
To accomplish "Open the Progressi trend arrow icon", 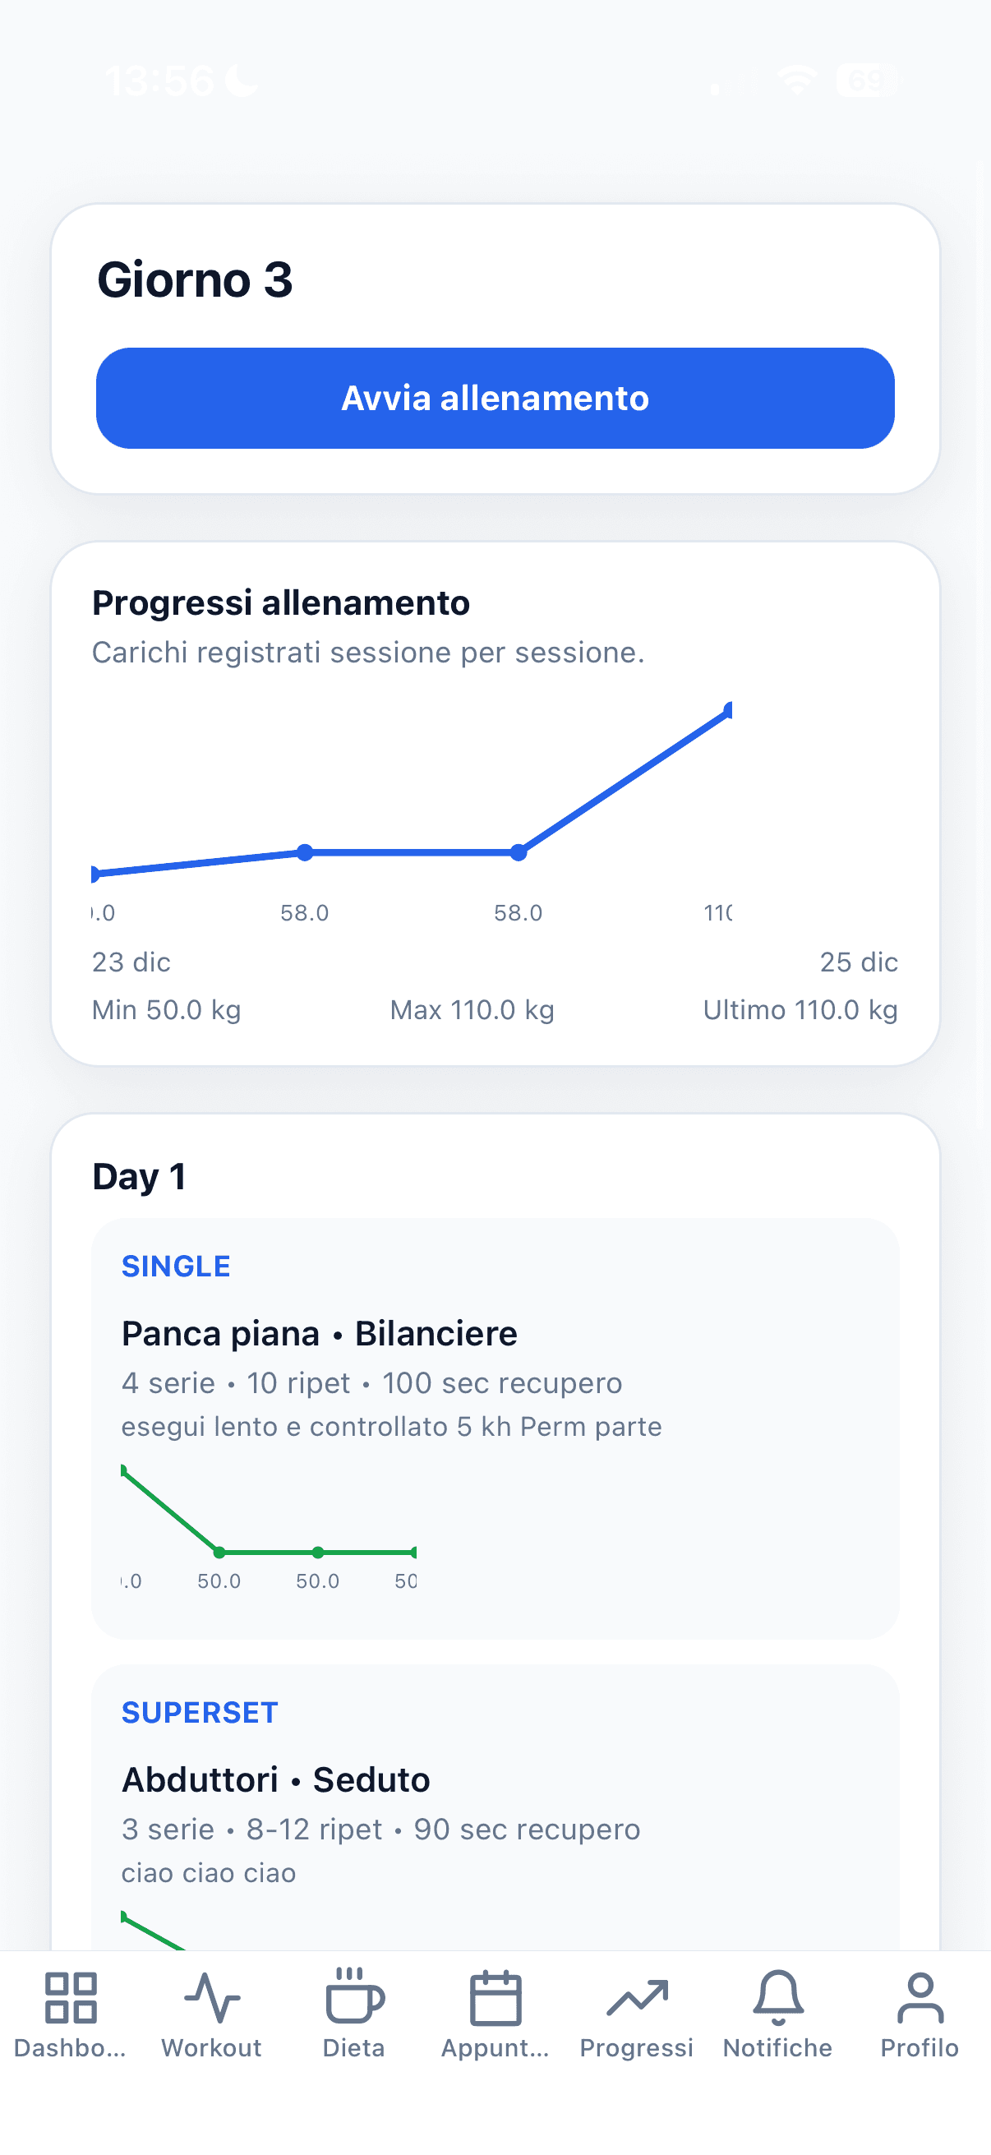I will [636, 1998].
